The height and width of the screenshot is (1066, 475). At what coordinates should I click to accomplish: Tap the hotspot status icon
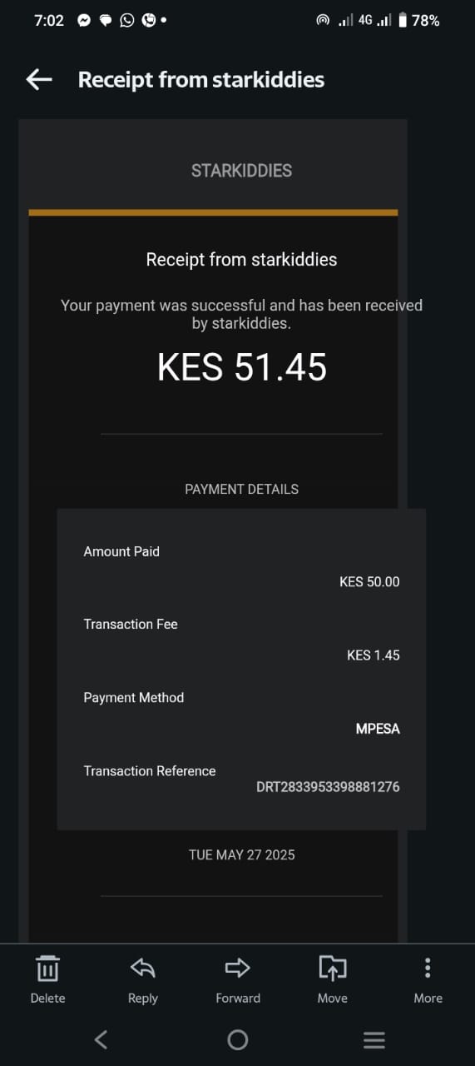(323, 20)
